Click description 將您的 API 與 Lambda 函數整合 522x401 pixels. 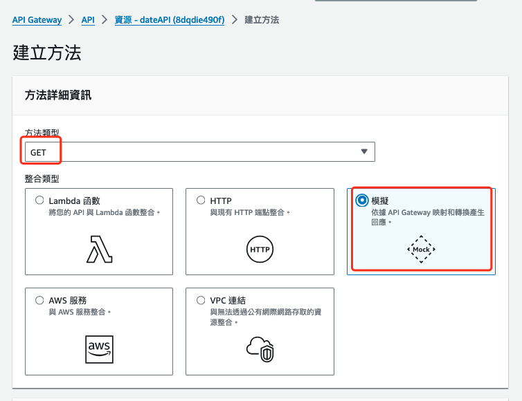(x=105, y=212)
